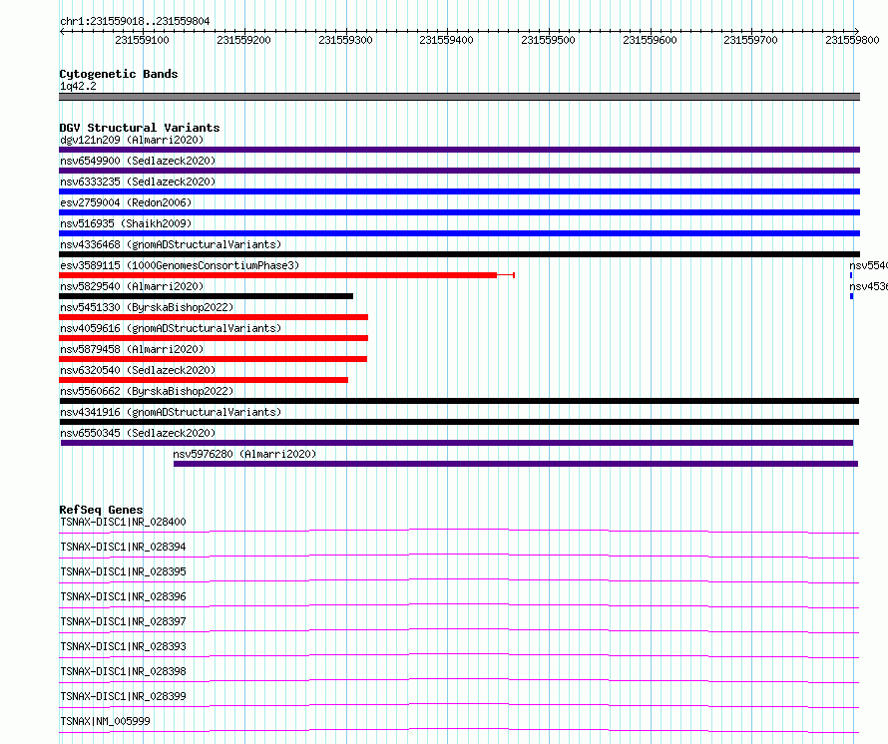
Task: Click the nsv5879458 (Almarri2020) label
Action: tap(132, 349)
